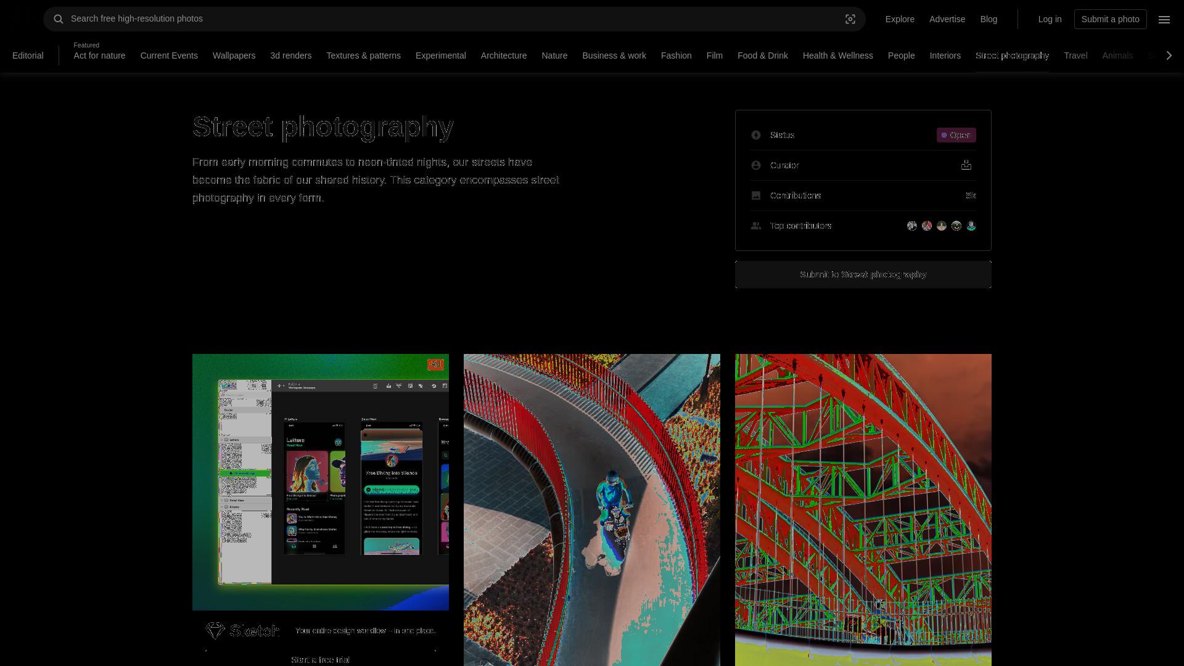Open fifth top contributor avatar
The image size is (1184, 666).
(971, 226)
